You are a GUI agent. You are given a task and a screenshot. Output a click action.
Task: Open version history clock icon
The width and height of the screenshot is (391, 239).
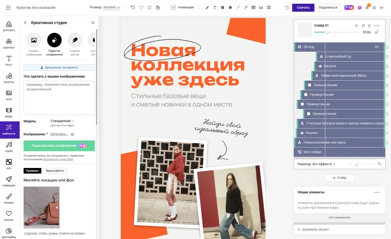287,8
